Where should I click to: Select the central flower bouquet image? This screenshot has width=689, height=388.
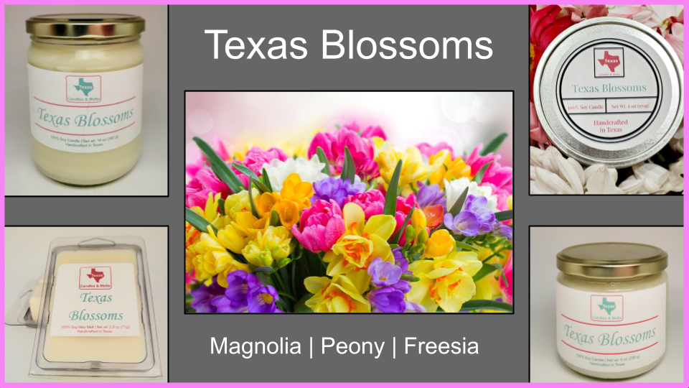click(349, 202)
